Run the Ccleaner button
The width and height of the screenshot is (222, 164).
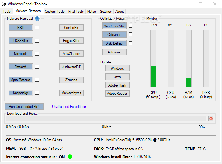115,34
